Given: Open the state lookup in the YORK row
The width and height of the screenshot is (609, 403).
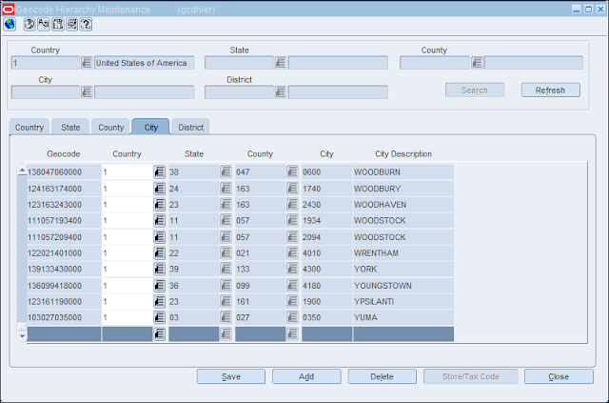Looking at the screenshot, I should [226, 270].
